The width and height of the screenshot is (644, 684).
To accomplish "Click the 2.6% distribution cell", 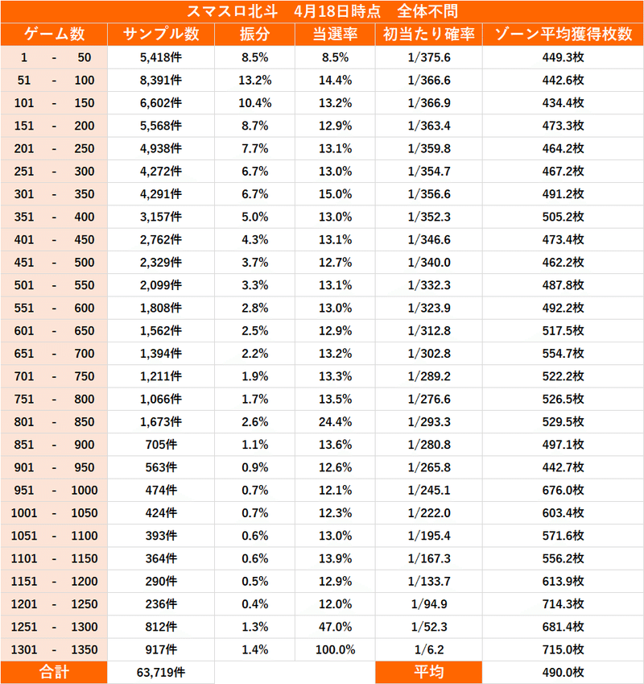I will 255,422.
